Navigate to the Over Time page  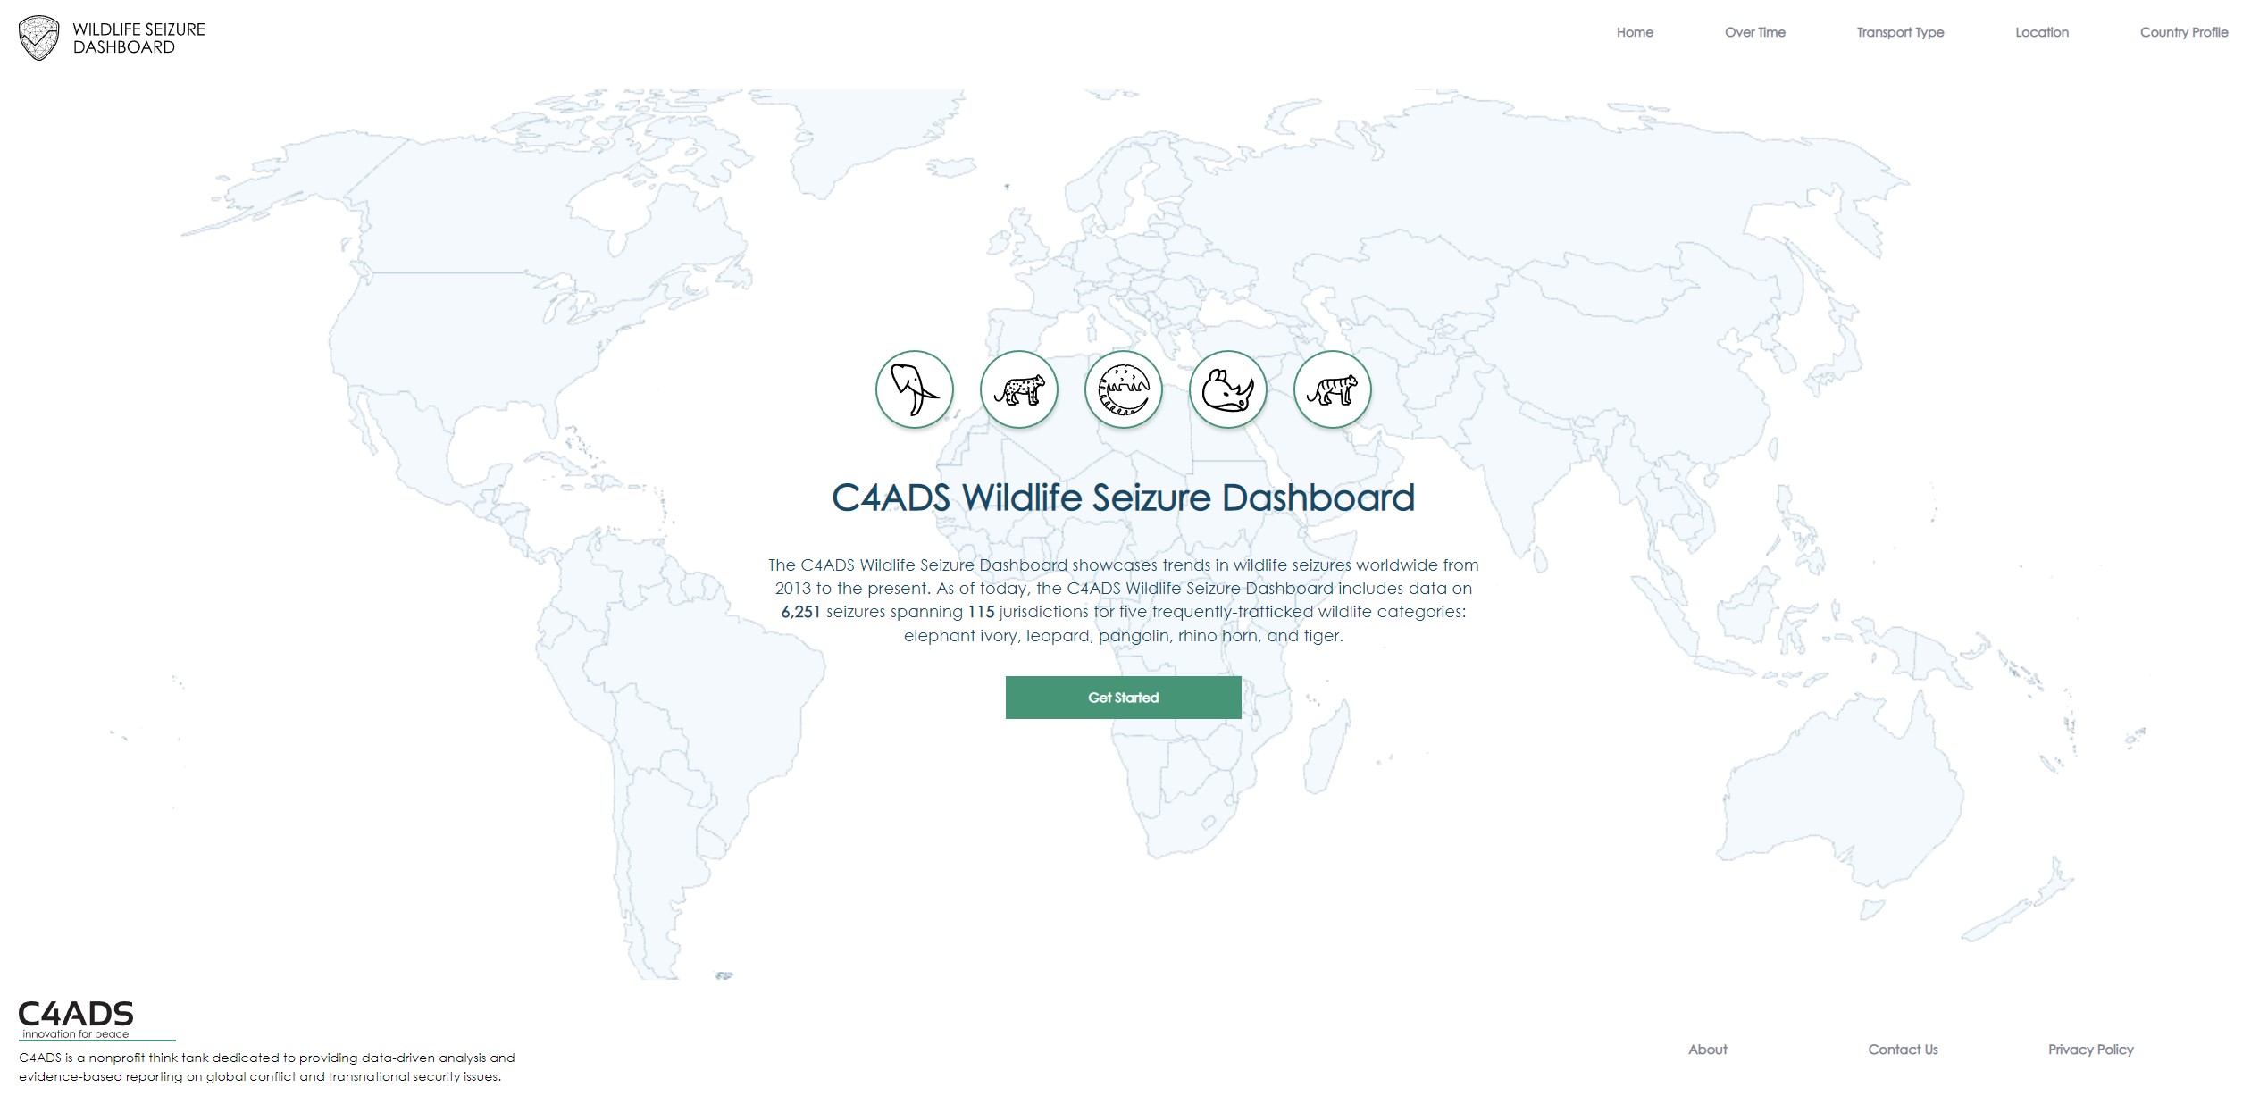[1753, 32]
